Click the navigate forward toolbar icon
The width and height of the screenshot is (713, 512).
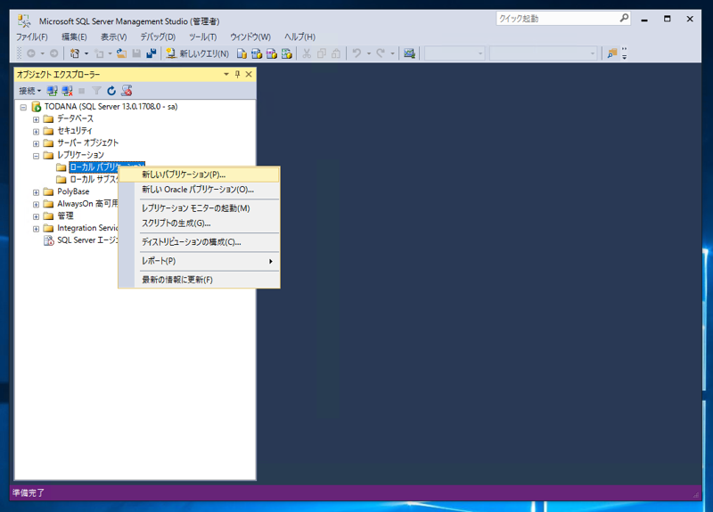point(53,53)
